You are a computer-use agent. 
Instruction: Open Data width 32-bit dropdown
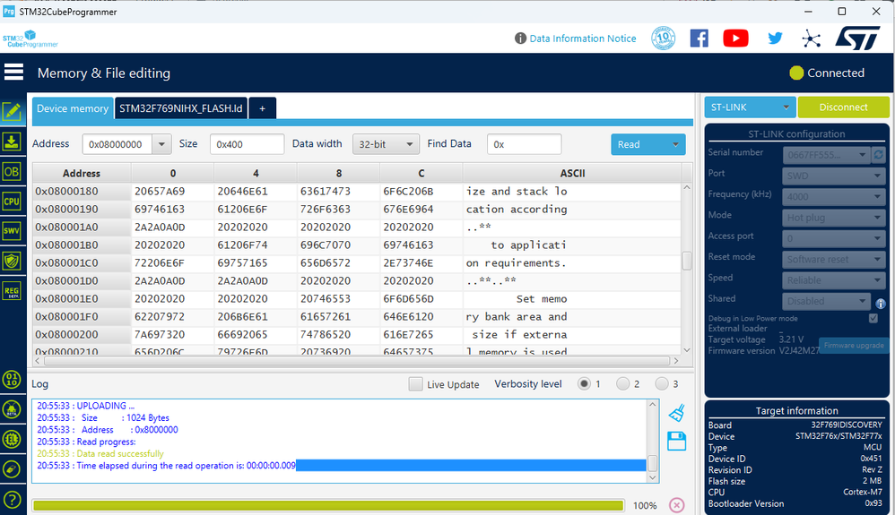point(386,144)
